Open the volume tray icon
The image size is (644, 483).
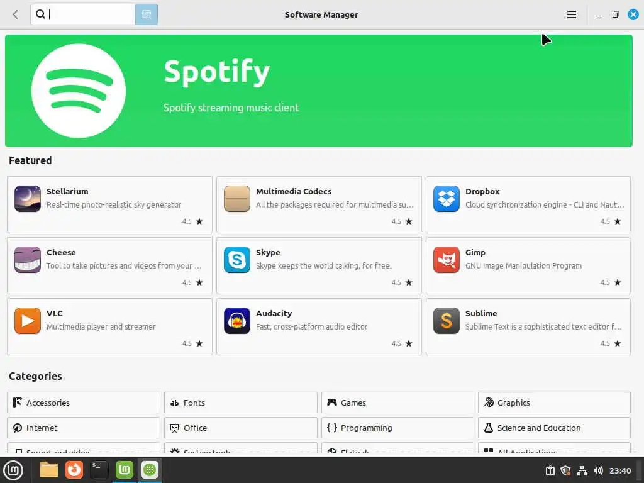pos(598,470)
